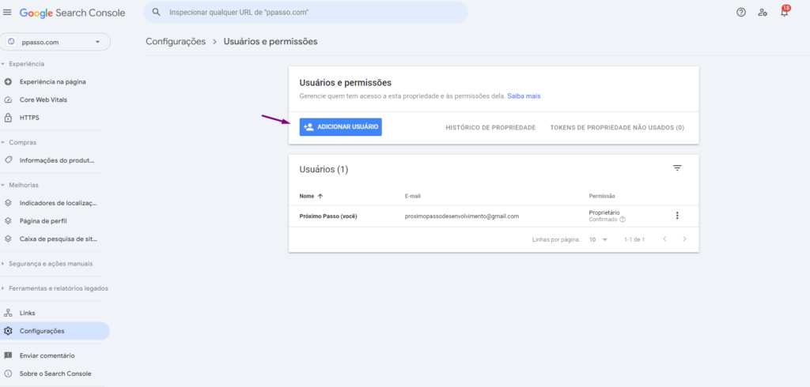This screenshot has width=810, height=387.
Task: Go to the previous page of users
Action: tap(664, 239)
